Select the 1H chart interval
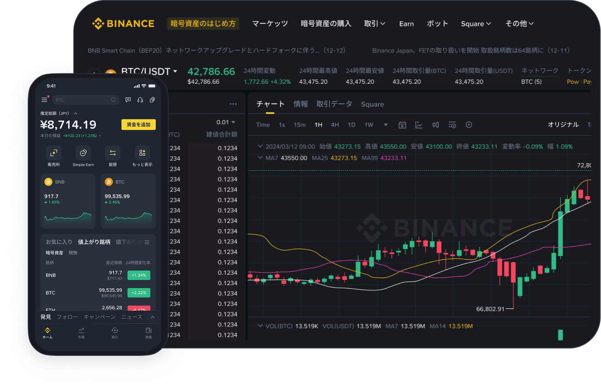 pyautogui.click(x=319, y=125)
